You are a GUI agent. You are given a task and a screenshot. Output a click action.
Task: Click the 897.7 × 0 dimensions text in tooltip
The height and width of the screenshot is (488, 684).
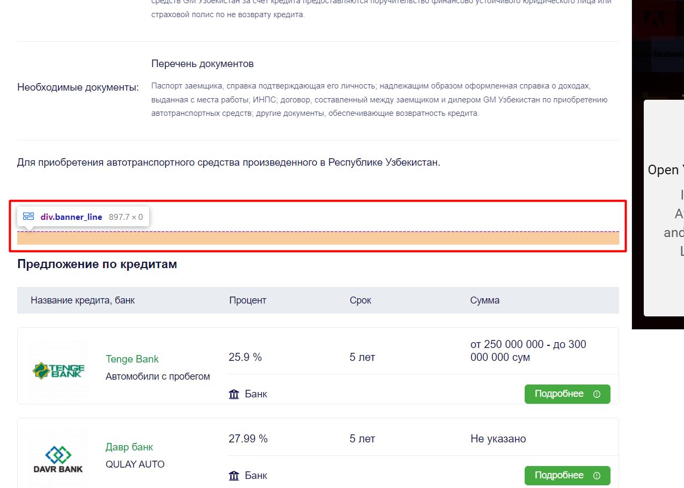pos(126,217)
